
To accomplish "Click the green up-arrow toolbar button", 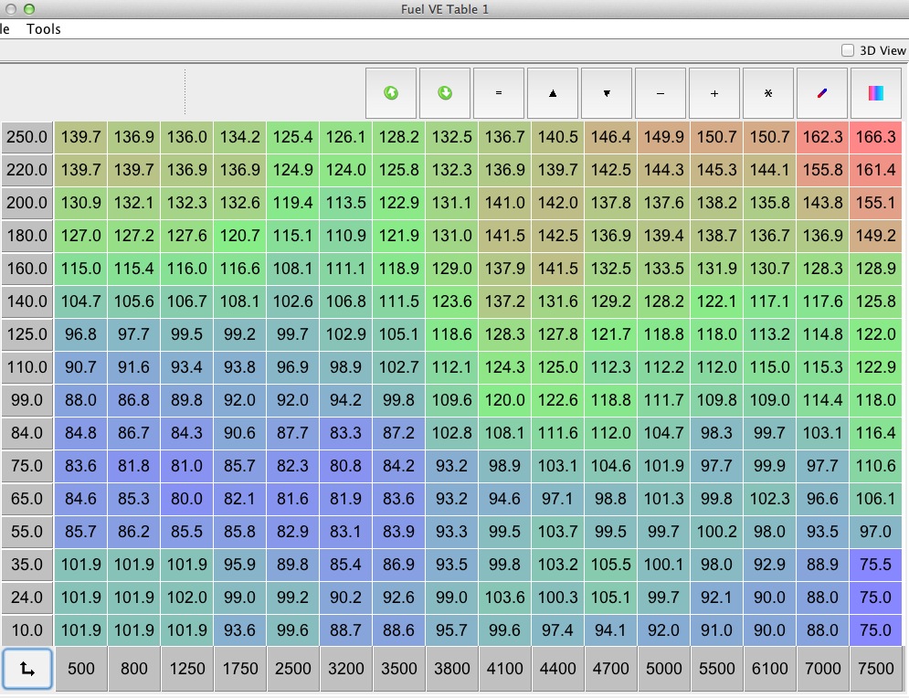I will (x=391, y=93).
